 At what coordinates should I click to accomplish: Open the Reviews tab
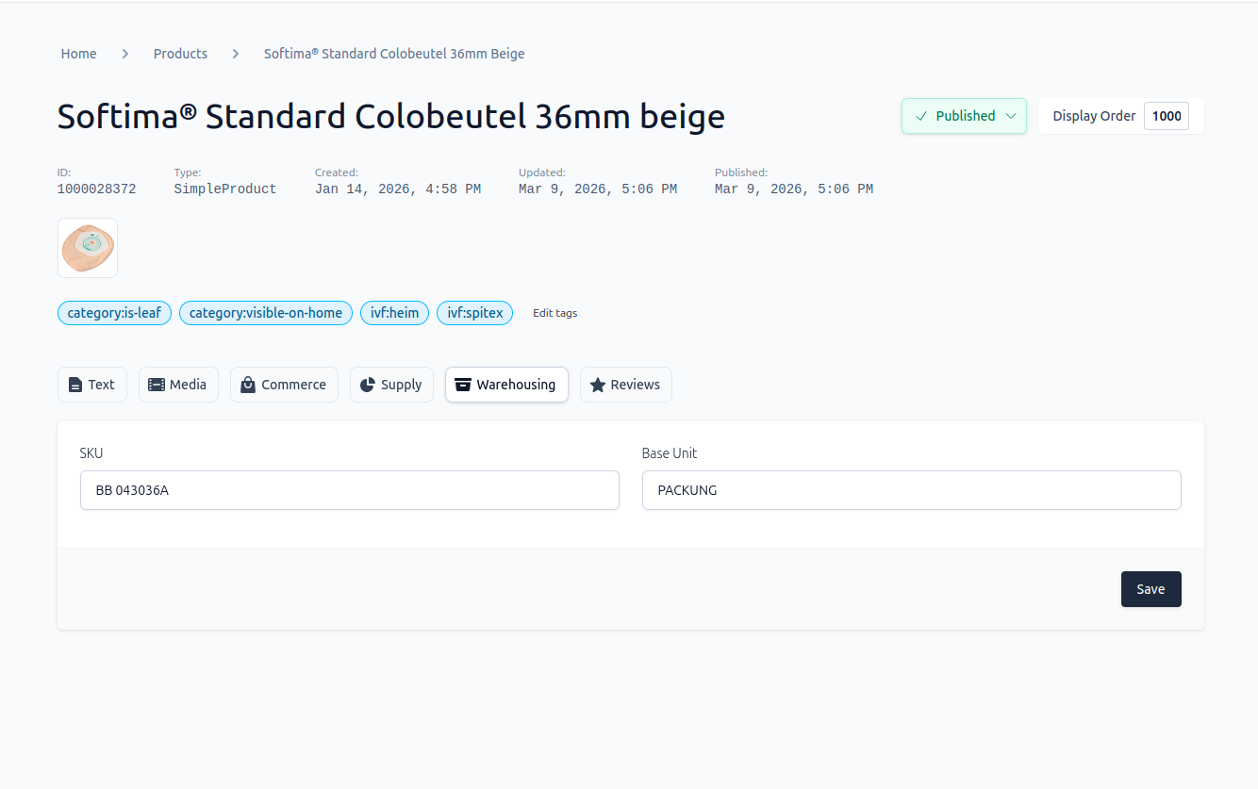coord(626,385)
